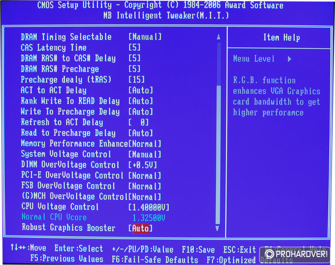Click the Memory Performance Enhance label
This screenshot has width=335, height=265.
(75, 143)
